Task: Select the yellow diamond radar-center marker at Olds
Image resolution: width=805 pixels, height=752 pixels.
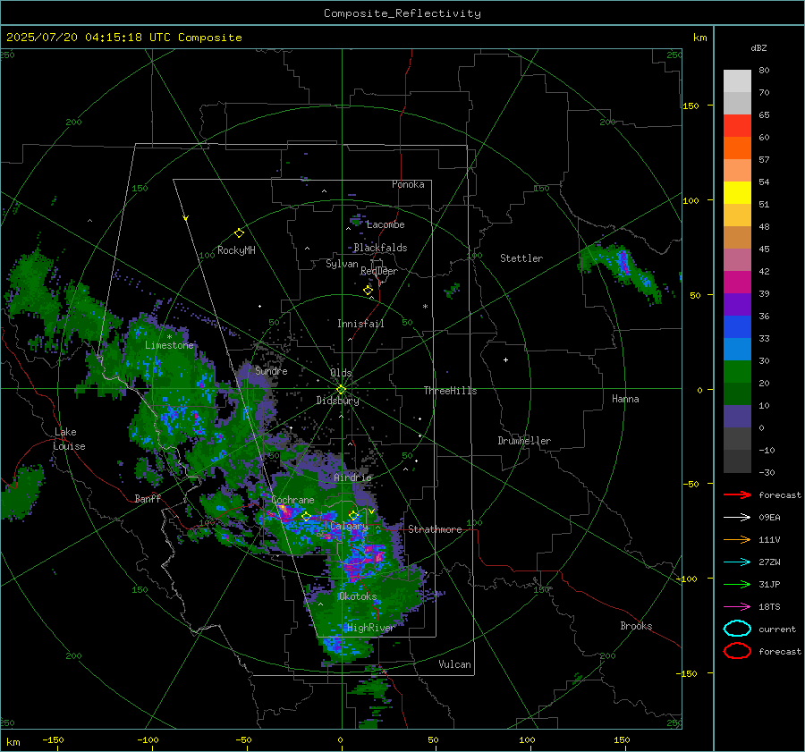Action: pos(341,390)
